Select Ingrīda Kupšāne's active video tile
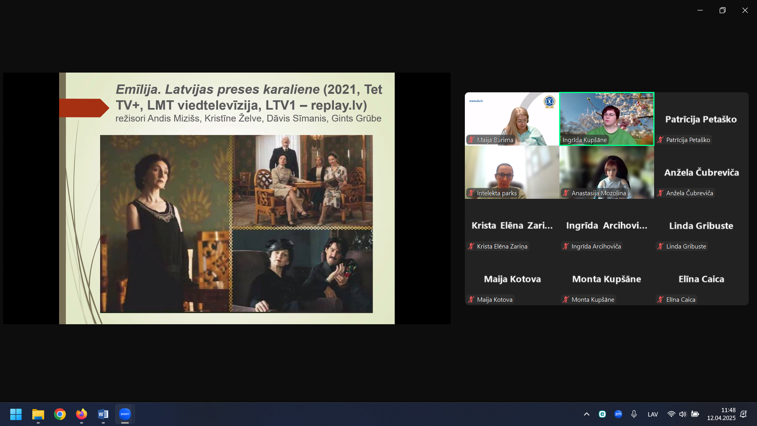 pos(606,118)
